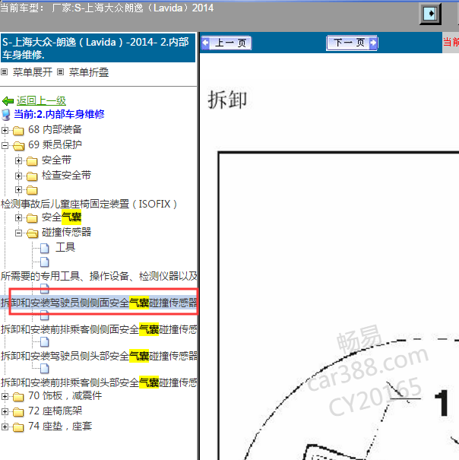Click document icon above 所需要的专用工具 entry
459x460 pixels.
tap(45, 262)
